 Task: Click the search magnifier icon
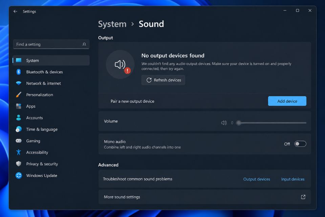(x=84, y=44)
